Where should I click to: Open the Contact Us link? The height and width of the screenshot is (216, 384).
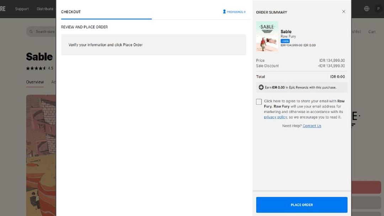coord(312,126)
